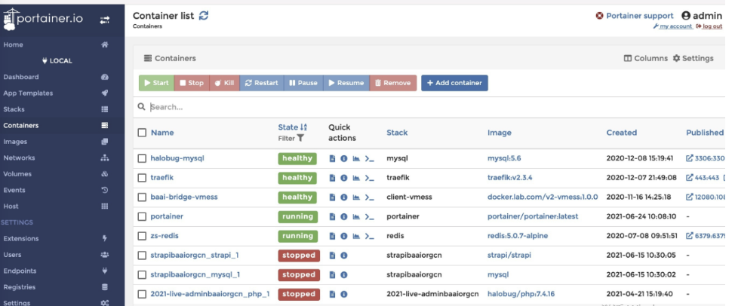Viewport: 735px width, 306px height.
Task: Open the Columns selector
Action: (645, 59)
